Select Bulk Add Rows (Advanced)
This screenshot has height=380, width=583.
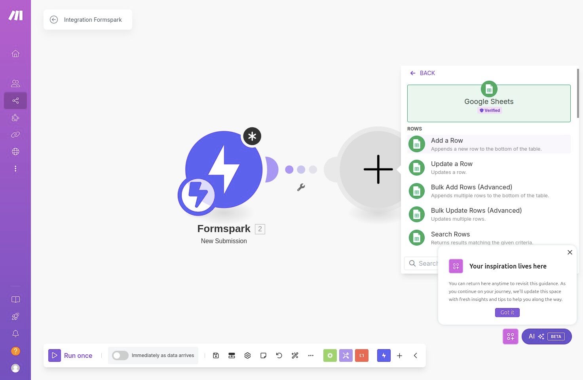(489, 191)
